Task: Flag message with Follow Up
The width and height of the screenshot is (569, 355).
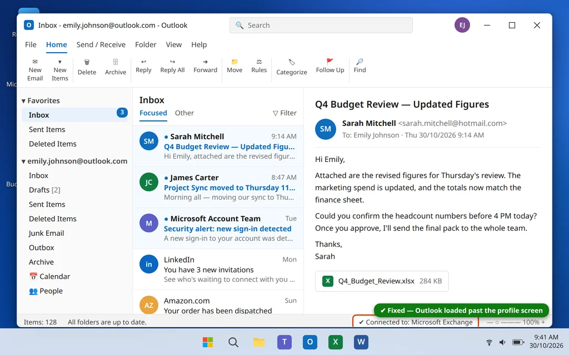Action: [330, 67]
